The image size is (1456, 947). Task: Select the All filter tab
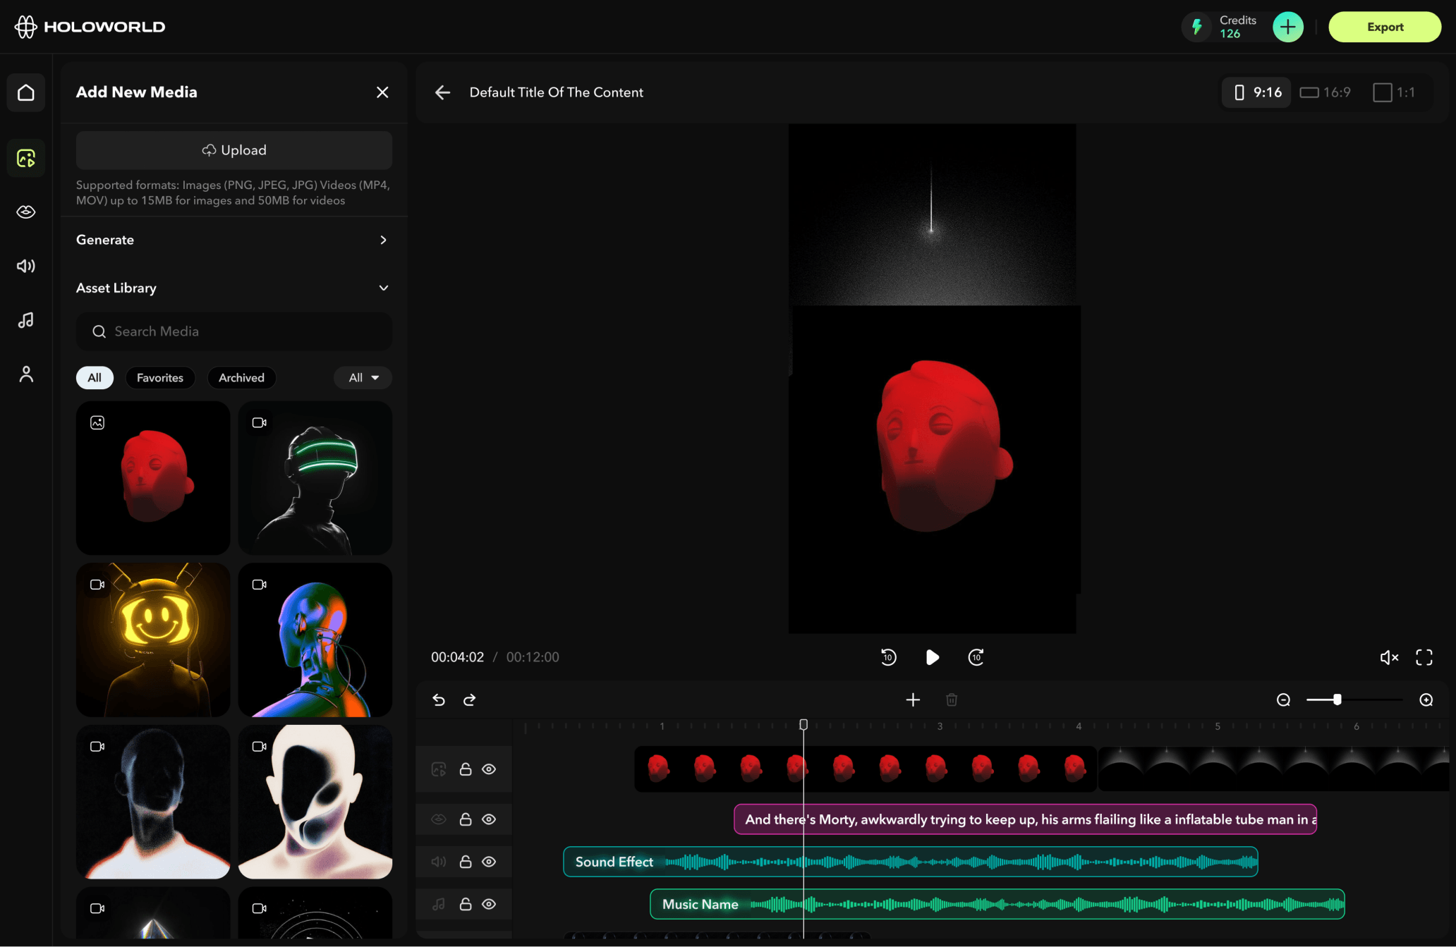[x=95, y=378]
